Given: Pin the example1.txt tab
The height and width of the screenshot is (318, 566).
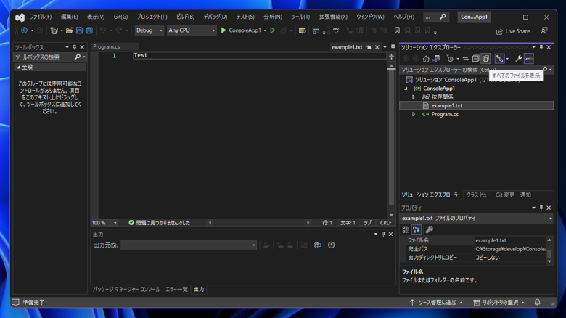Looking at the screenshot, I should pos(369,47).
